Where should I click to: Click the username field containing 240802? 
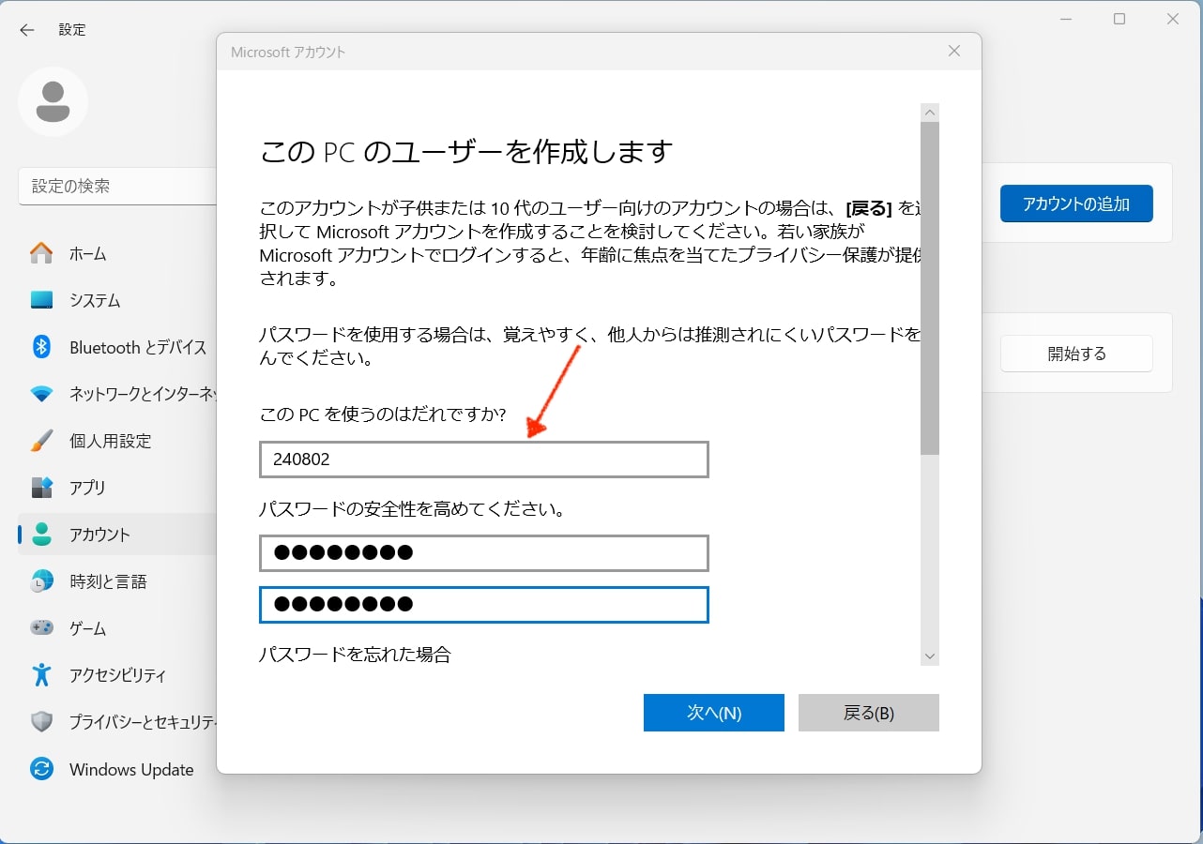point(484,460)
